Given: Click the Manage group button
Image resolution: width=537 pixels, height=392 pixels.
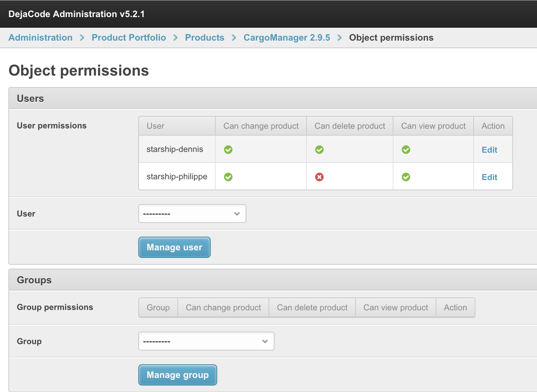Looking at the screenshot, I should tap(178, 375).
